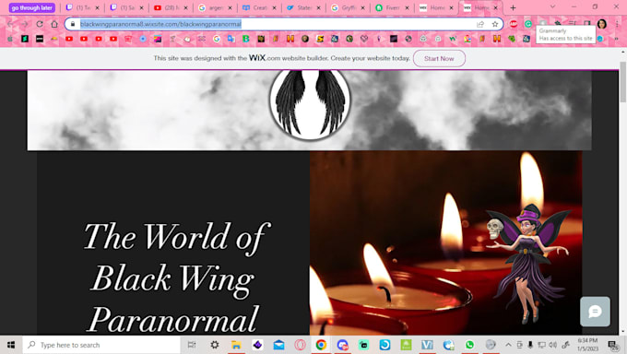The width and height of the screenshot is (627, 354).
Task: Show hidden system tray icons
Action: (508, 345)
